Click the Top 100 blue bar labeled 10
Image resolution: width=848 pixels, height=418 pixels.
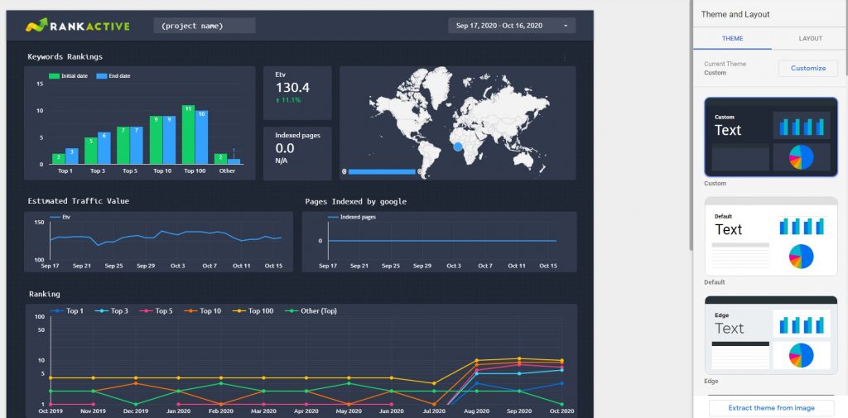[x=201, y=137]
